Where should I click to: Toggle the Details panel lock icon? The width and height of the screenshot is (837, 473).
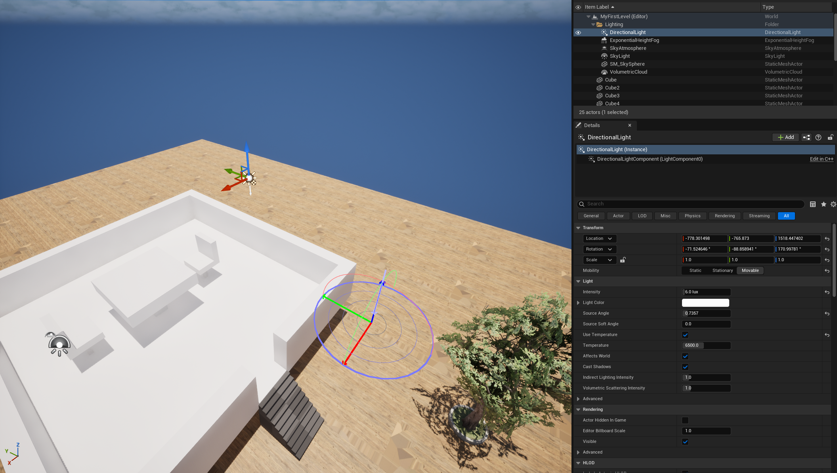pos(830,137)
